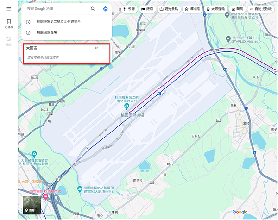278x220 pixels.
Task: Filter map by 餐廳 restaurants chip
Action: (129, 9)
